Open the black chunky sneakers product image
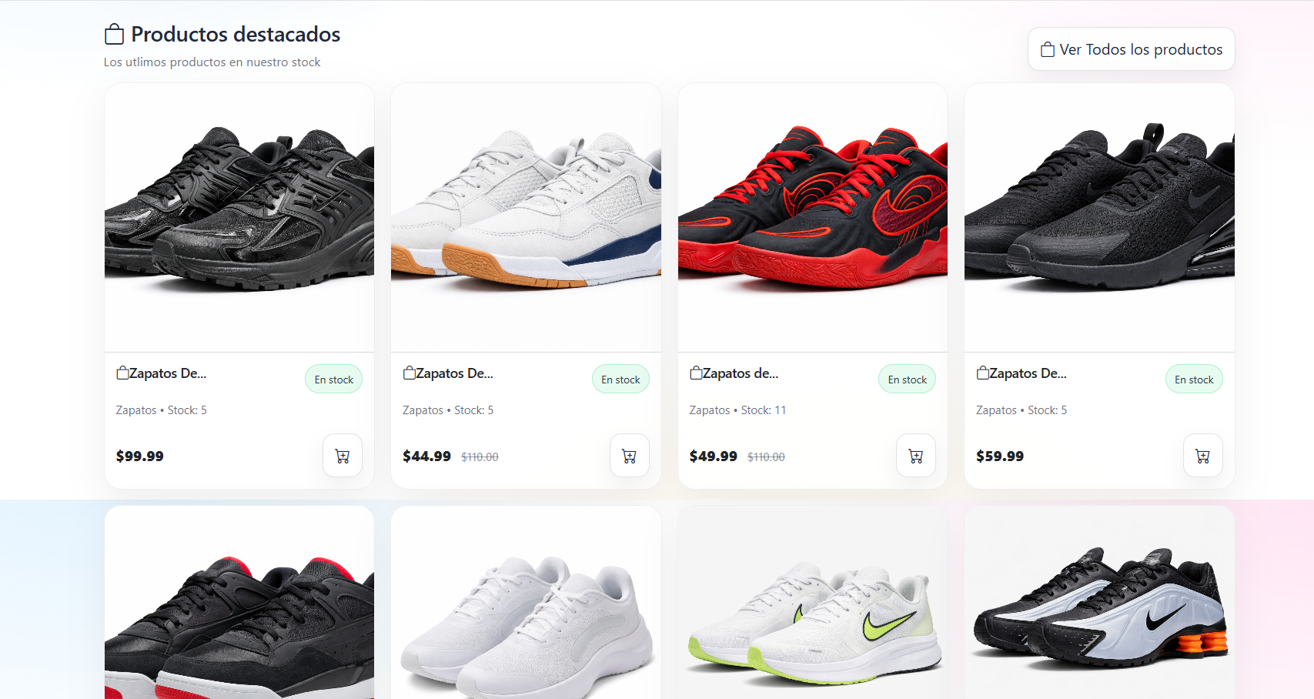Screen dimensions: 1314x699 (x=239, y=218)
